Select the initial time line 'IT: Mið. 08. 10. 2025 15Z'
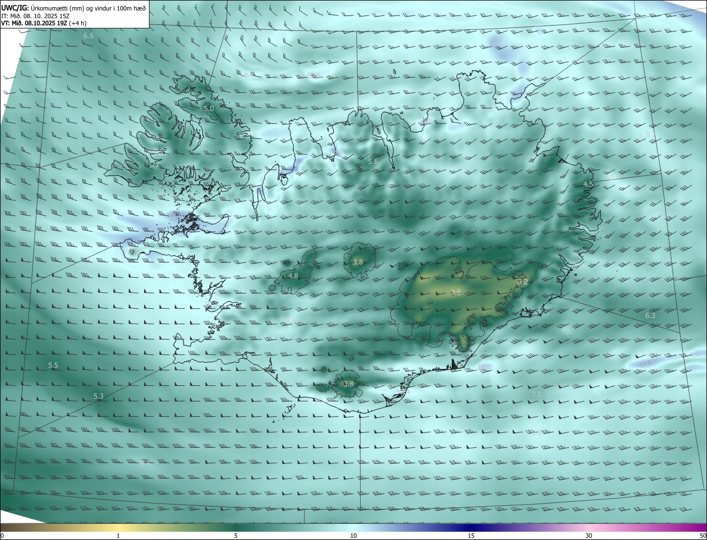The image size is (707, 540). 35,15
